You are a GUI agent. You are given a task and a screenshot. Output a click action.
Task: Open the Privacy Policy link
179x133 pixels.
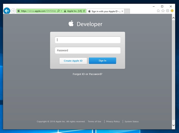tap(113, 121)
